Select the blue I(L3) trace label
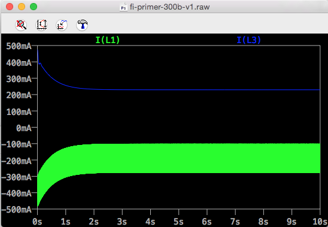 point(249,40)
